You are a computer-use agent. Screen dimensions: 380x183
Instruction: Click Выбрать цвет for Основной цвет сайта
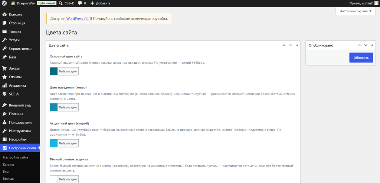click(68, 71)
